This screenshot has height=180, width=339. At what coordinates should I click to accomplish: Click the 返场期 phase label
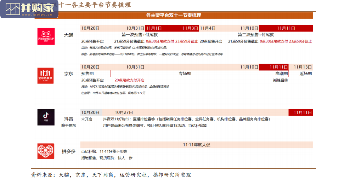coord(305,74)
